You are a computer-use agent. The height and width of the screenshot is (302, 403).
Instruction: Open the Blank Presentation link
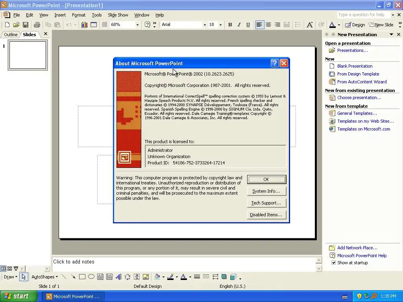[x=355, y=66]
